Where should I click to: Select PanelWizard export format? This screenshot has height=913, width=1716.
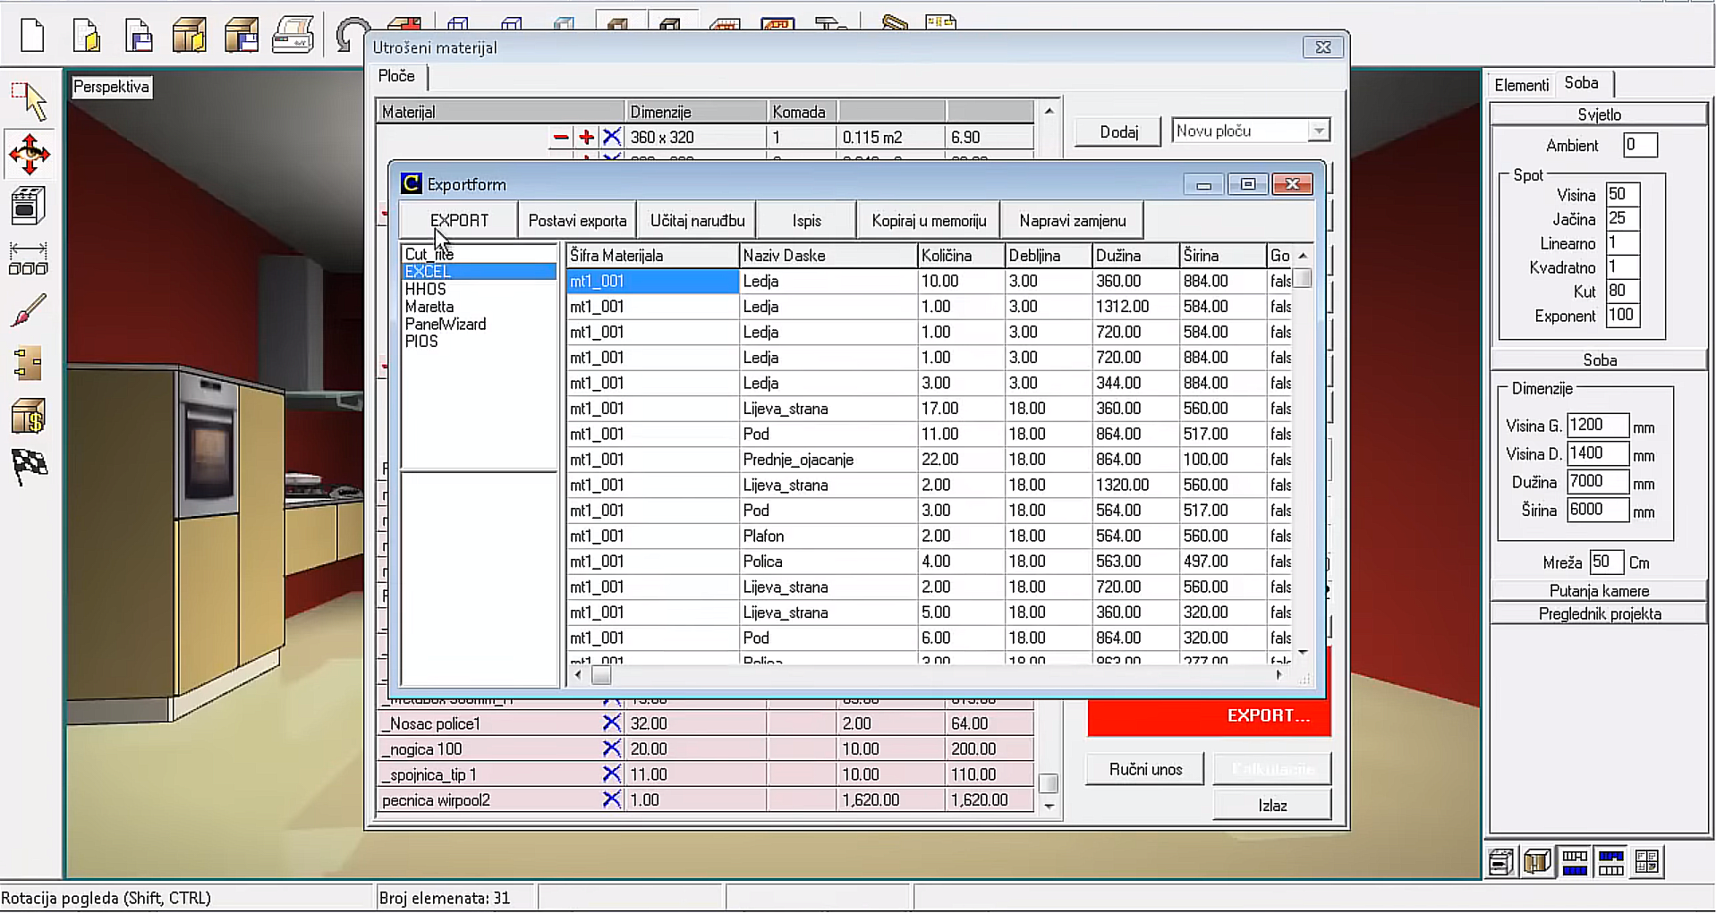coord(446,324)
